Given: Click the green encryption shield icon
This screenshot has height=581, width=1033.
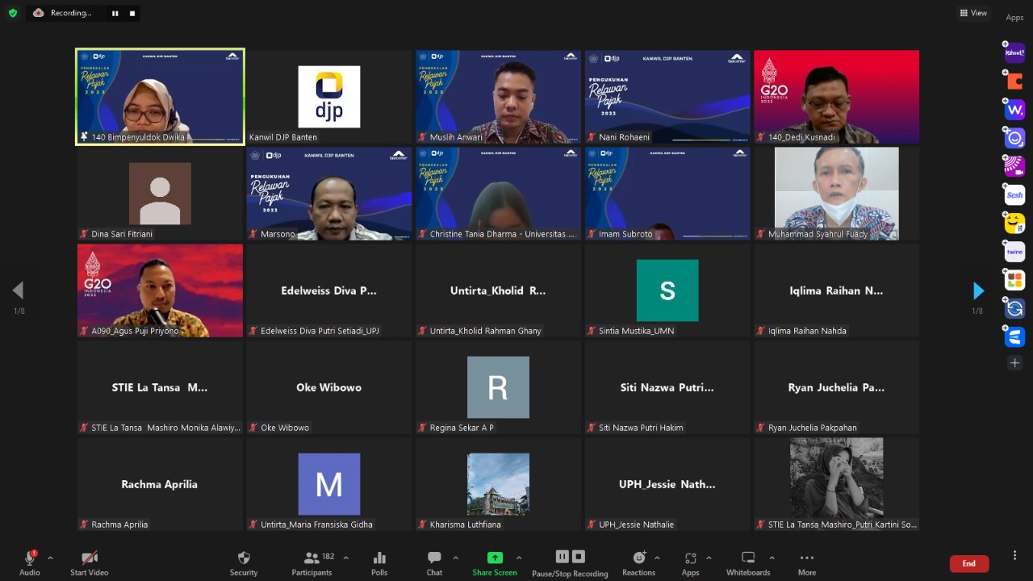Looking at the screenshot, I should pos(13,13).
